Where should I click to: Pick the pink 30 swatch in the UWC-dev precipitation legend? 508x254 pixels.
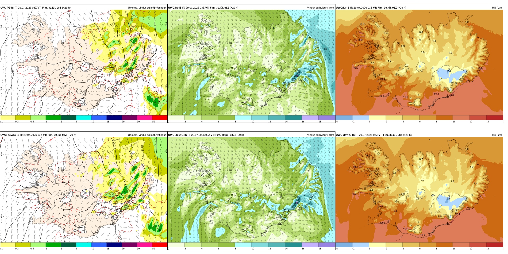[x=145, y=245]
